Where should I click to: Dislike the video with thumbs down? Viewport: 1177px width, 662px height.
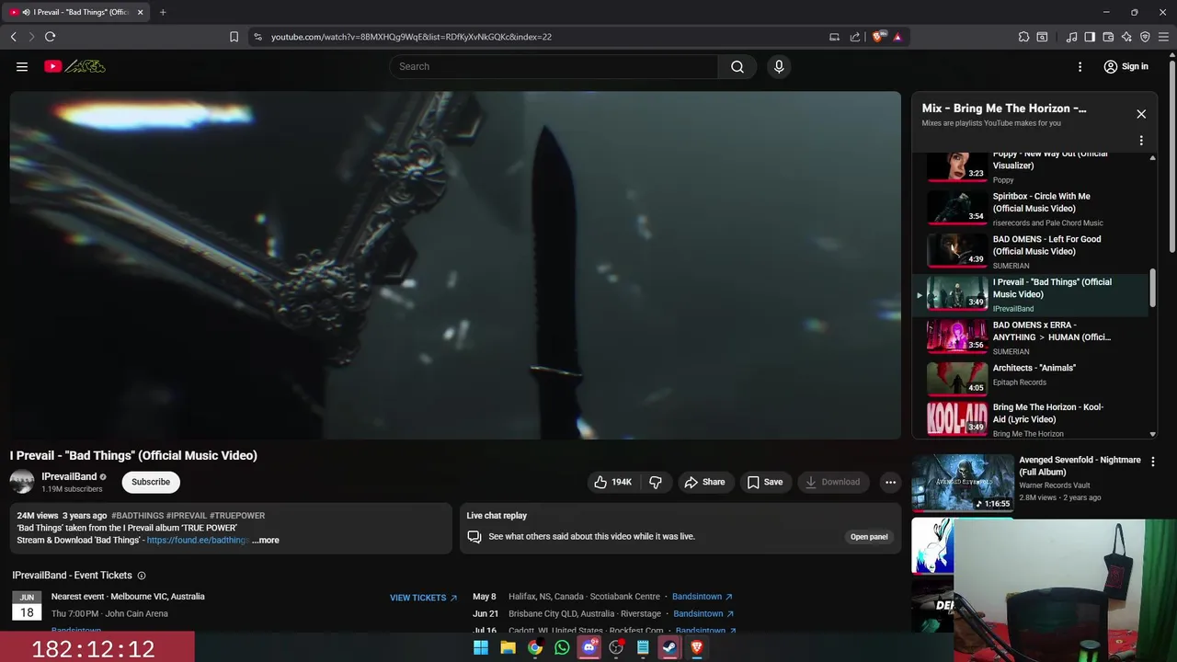pyautogui.click(x=656, y=482)
